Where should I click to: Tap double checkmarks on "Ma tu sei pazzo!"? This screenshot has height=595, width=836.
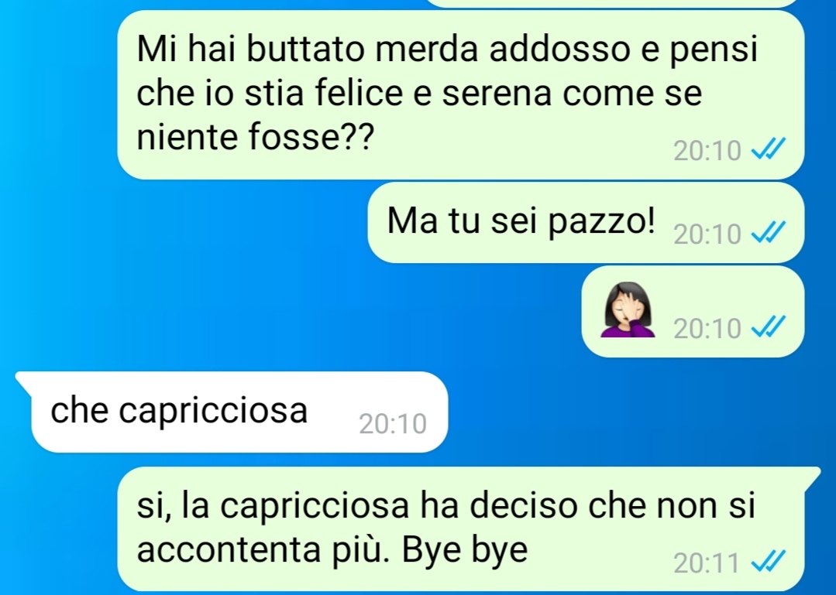pyautogui.click(x=769, y=231)
